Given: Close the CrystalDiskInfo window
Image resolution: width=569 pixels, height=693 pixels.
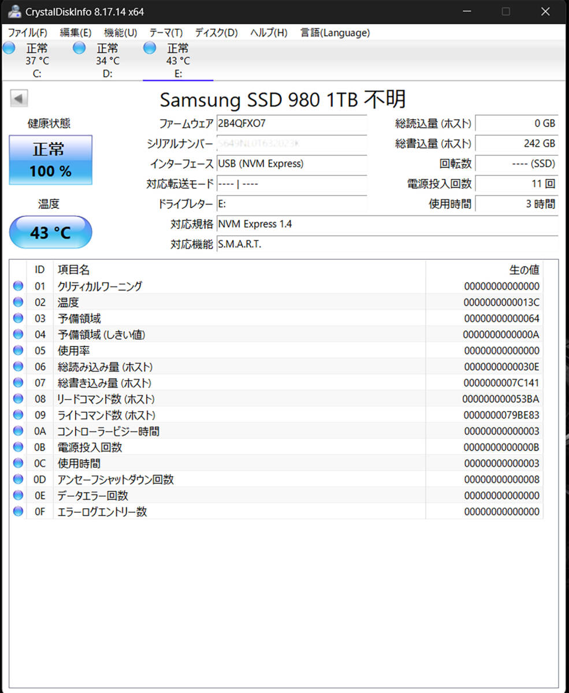Looking at the screenshot, I should point(545,12).
